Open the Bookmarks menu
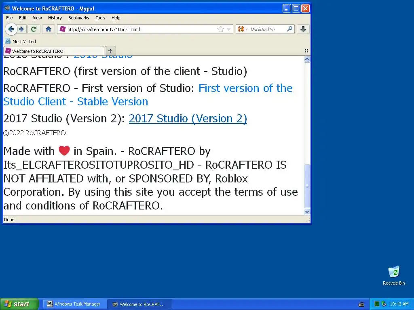Viewport: 414px width, 310px height. (79, 18)
